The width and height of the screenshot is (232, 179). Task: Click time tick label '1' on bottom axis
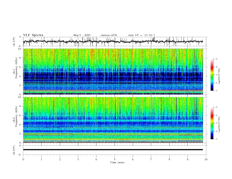pos(41,159)
